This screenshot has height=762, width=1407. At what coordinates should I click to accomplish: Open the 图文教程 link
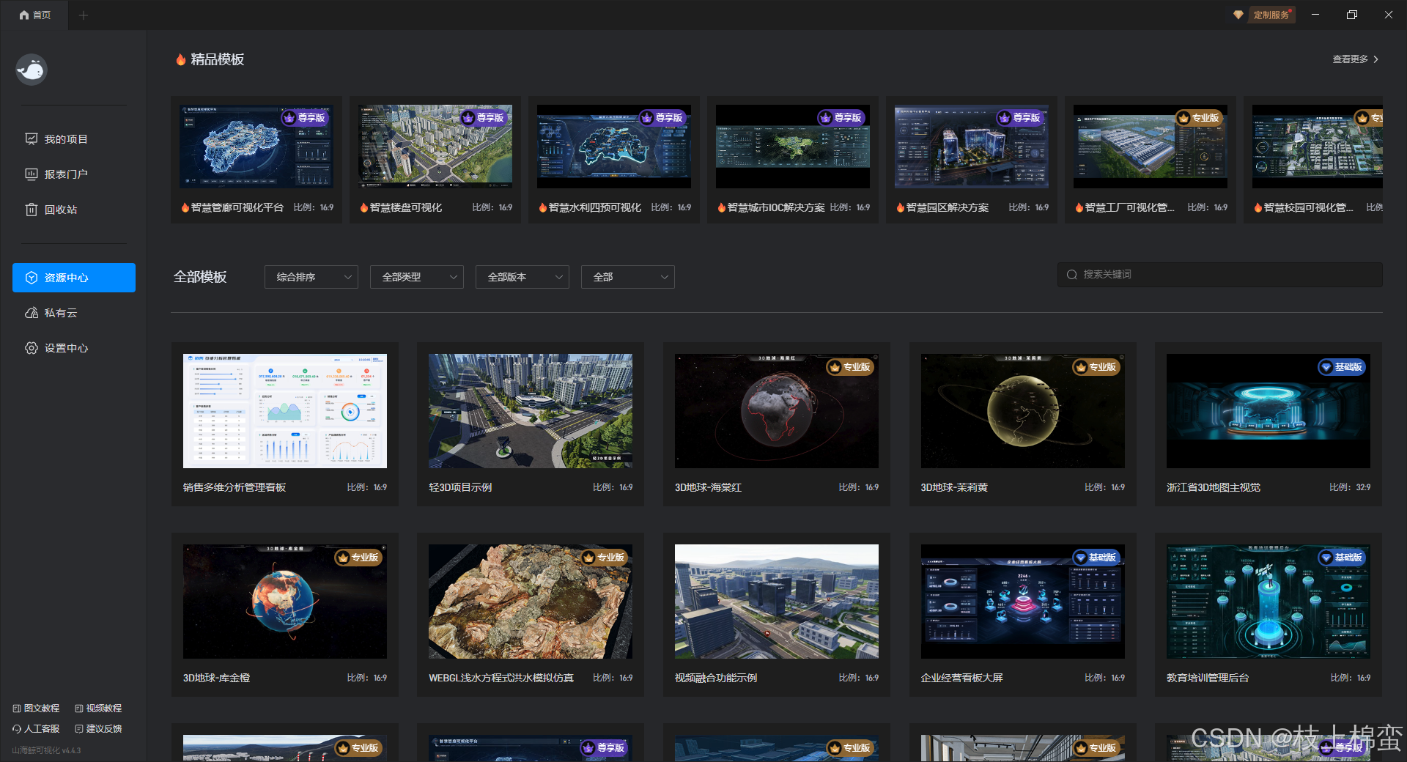point(36,709)
